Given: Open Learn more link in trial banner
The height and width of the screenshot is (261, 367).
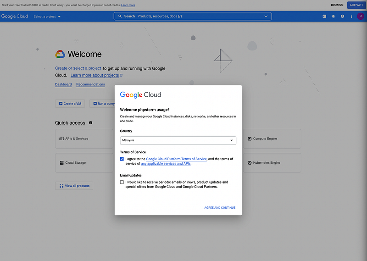Looking at the screenshot, I should coord(128,5).
